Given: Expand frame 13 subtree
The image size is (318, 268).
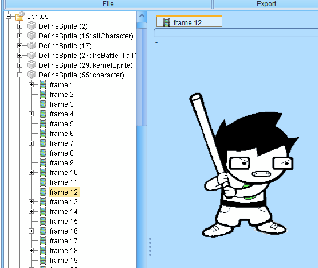Looking at the screenshot, I should (32, 201).
